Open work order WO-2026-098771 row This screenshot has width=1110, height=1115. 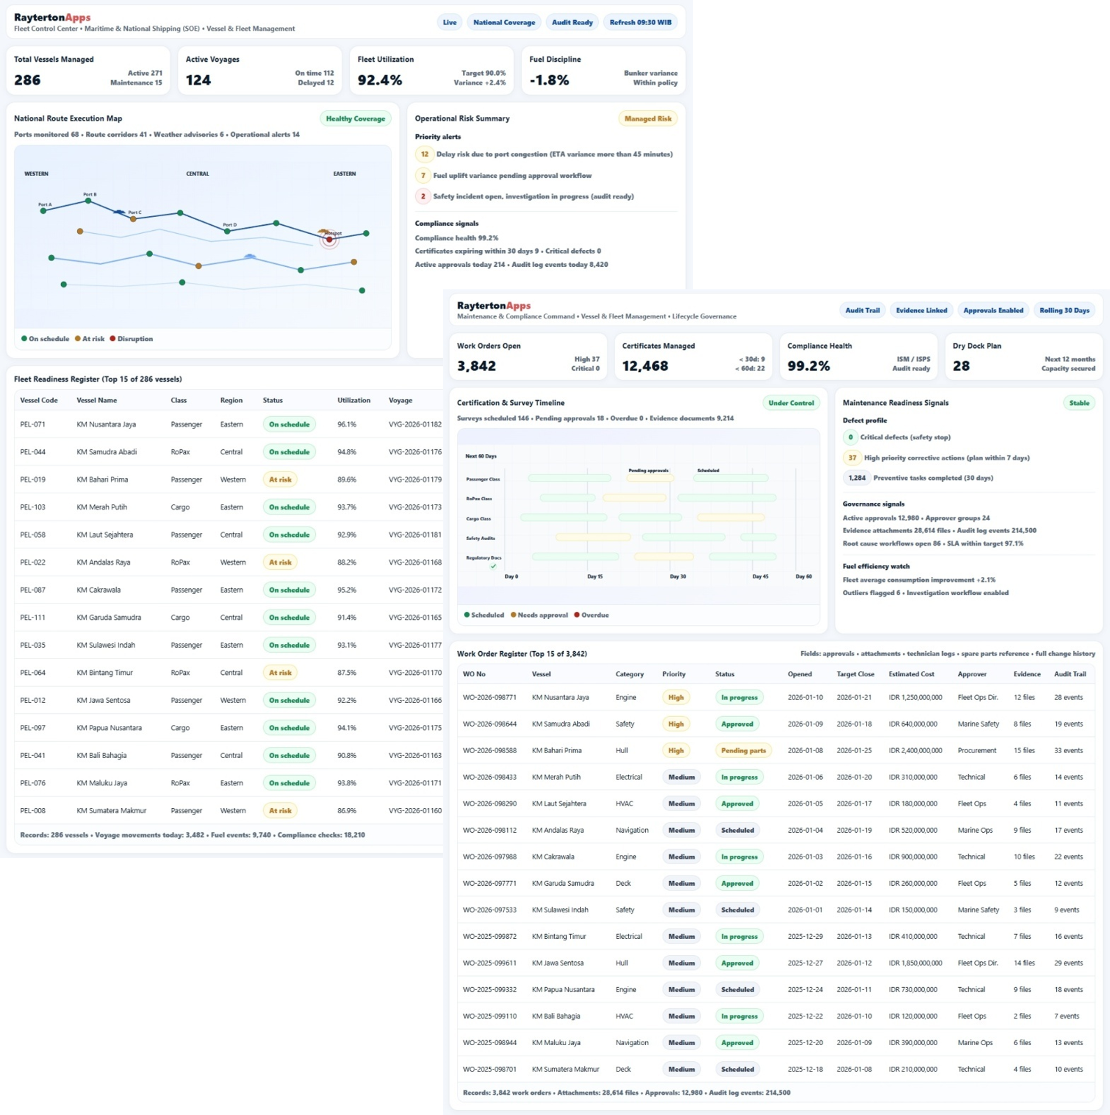(x=490, y=697)
